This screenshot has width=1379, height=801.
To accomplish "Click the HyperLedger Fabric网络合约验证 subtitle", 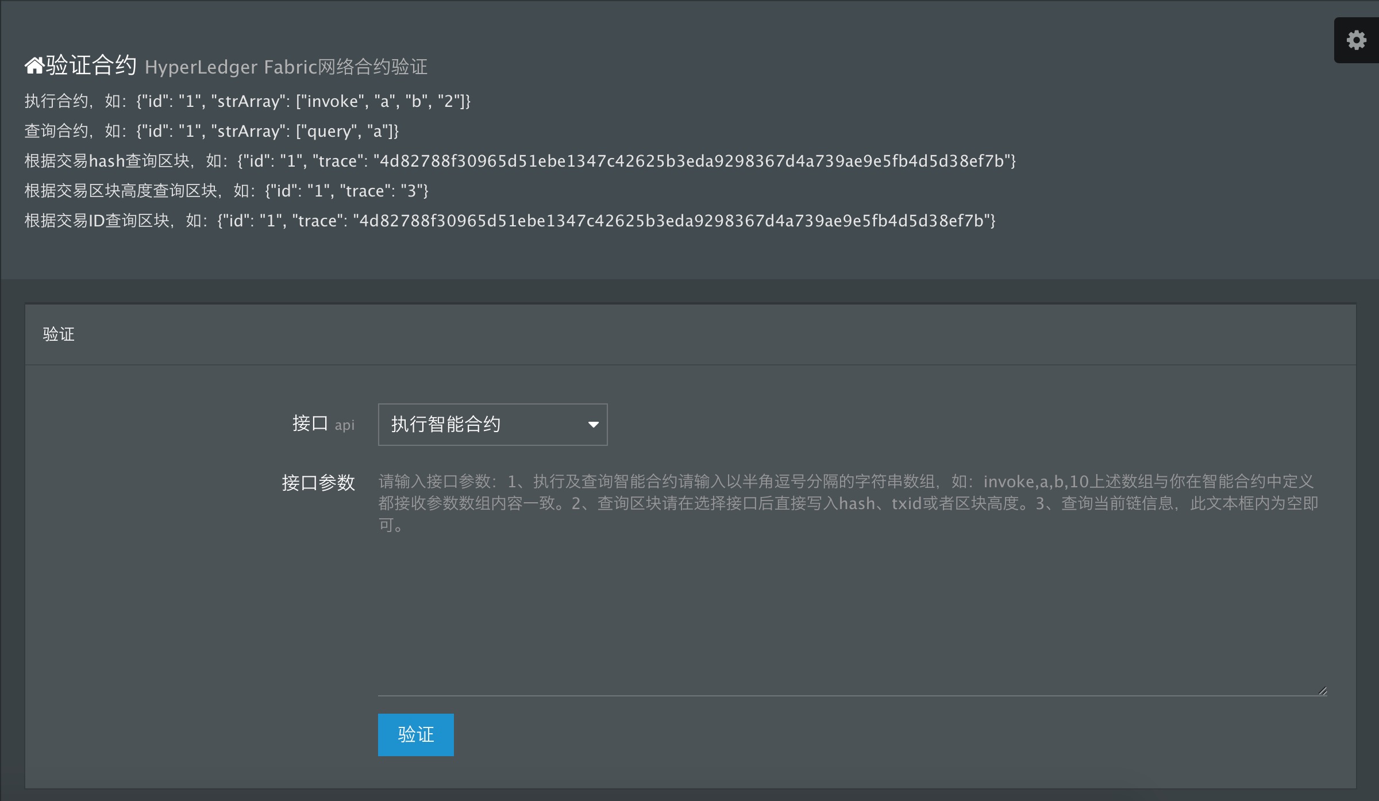I will tap(286, 67).
